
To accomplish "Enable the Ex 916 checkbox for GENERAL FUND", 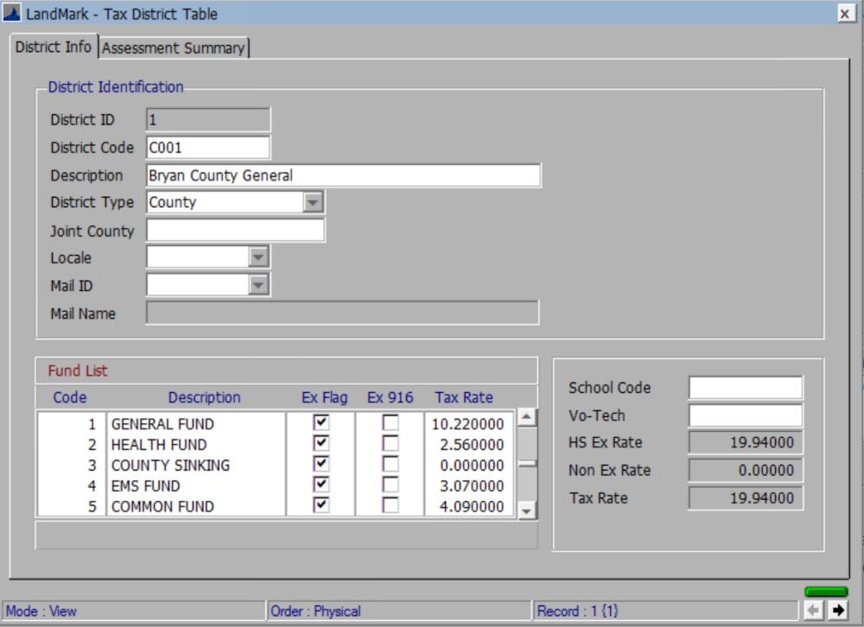I will (x=390, y=422).
